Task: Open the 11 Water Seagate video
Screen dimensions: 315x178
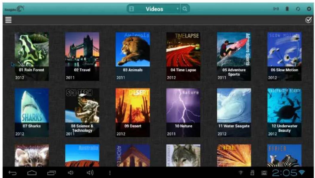Action: point(234,112)
